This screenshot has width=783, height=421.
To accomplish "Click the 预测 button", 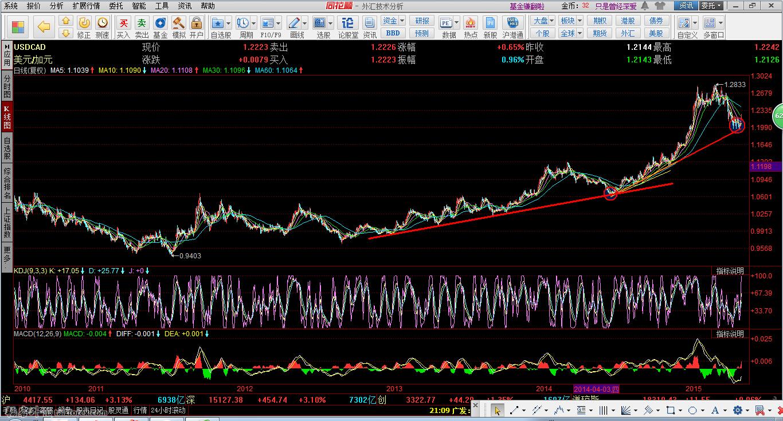I will (422, 33).
